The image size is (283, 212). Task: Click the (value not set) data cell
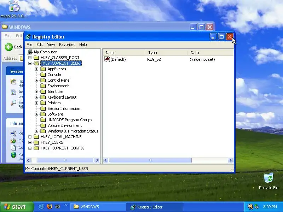[x=202, y=59]
